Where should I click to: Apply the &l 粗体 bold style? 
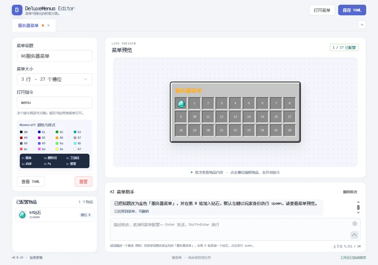pyautogui.click(x=27, y=158)
